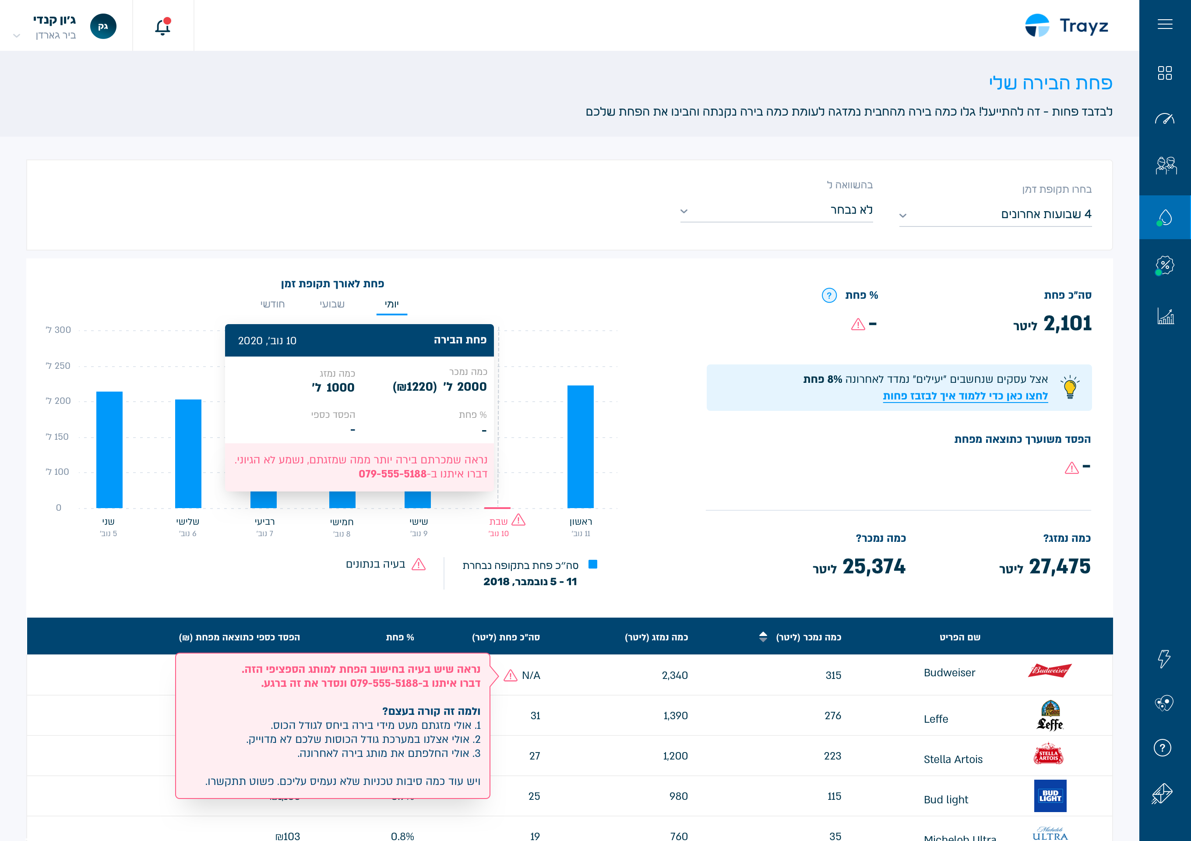Click the Budweiser logo thumbnail
Image resolution: width=1191 pixels, height=841 pixels.
(x=1050, y=671)
